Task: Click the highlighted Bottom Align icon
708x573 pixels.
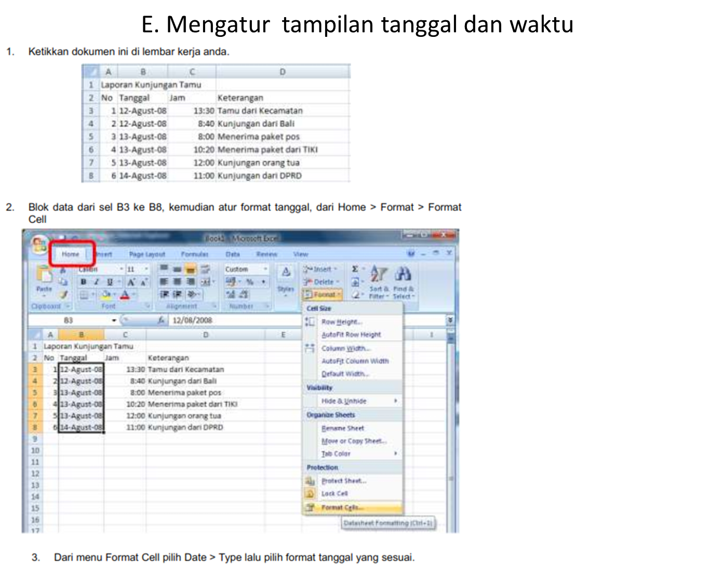Action: tap(191, 269)
